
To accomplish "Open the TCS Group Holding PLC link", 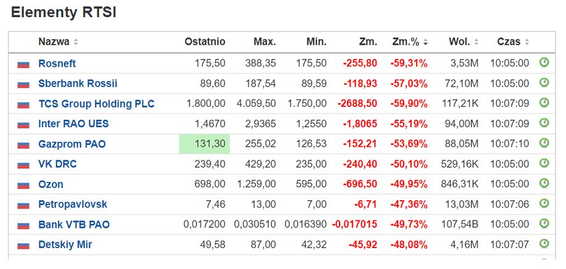I will point(97,104).
